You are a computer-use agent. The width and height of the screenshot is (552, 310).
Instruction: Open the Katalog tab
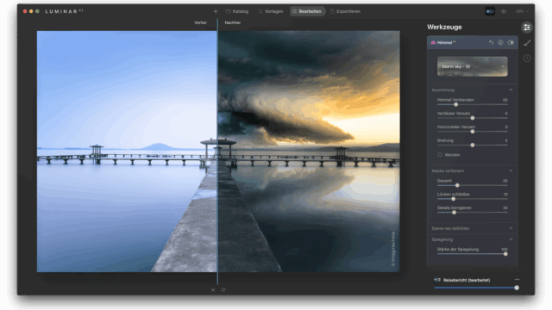point(237,11)
